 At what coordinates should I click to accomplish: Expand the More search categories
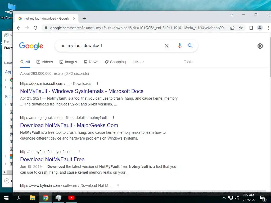(138, 62)
